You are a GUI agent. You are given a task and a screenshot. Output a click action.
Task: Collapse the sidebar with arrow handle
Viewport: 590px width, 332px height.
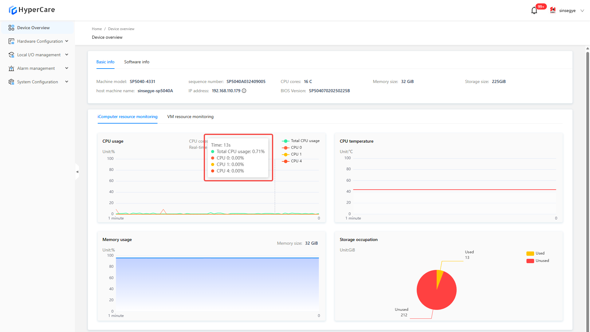(x=77, y=172)
